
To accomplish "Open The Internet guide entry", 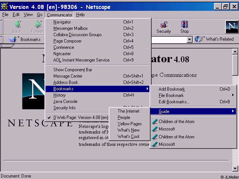I will click(x=130, y=111).
